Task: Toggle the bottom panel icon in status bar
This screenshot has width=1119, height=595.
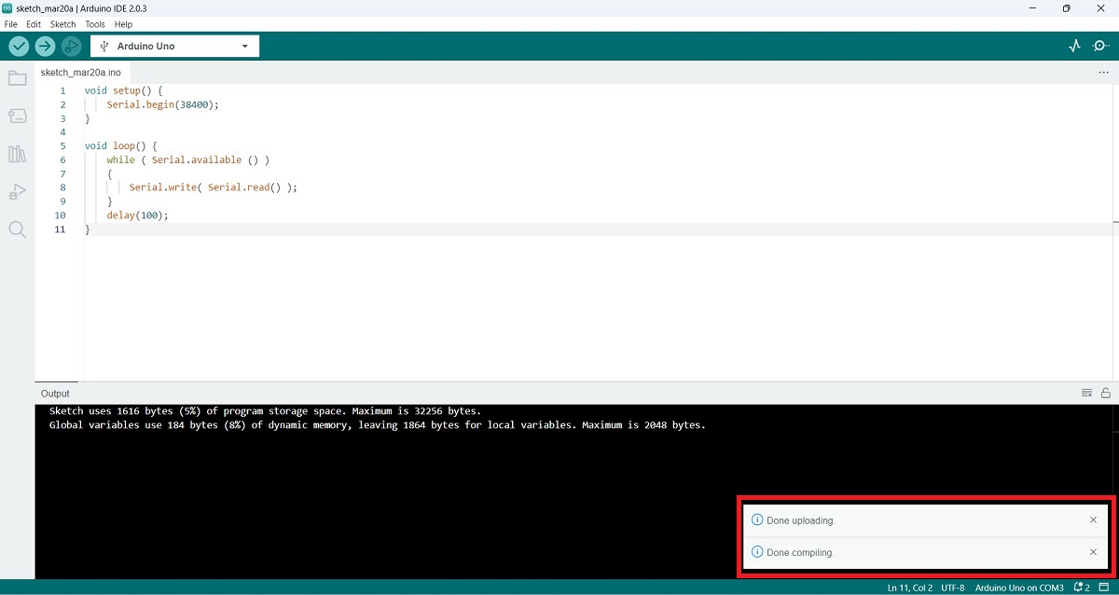Action: tap(1103, 588)
